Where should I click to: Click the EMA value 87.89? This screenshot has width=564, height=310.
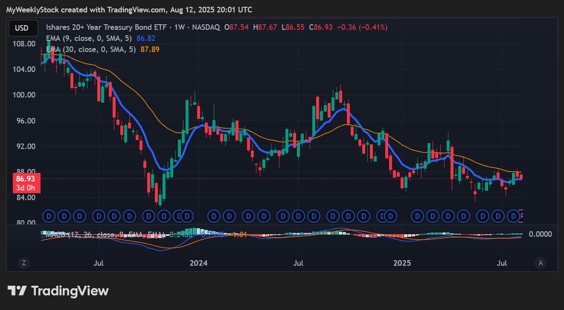click(150, 49)
